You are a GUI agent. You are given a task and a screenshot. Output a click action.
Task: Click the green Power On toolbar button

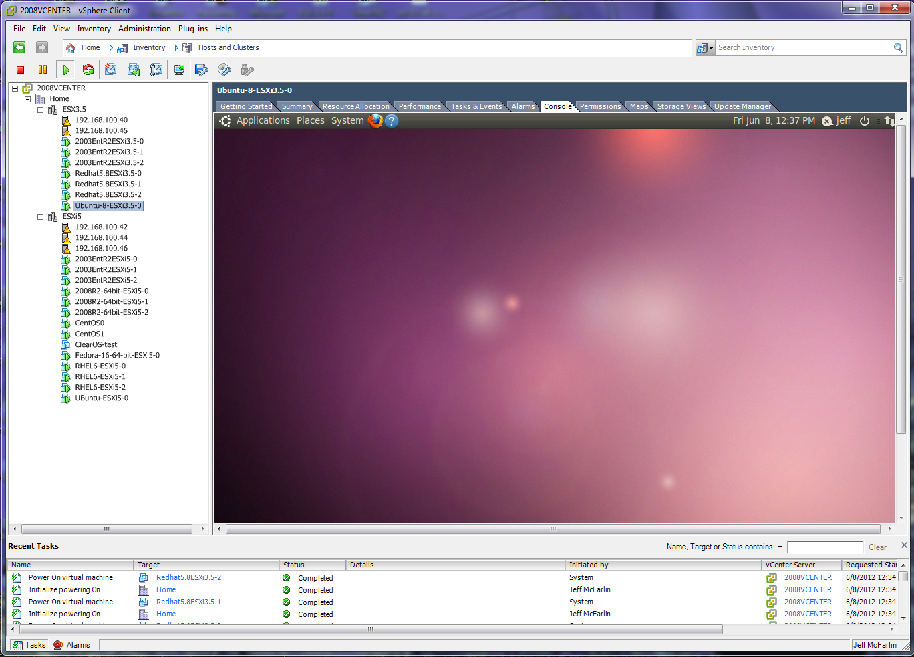click(66, 70)
